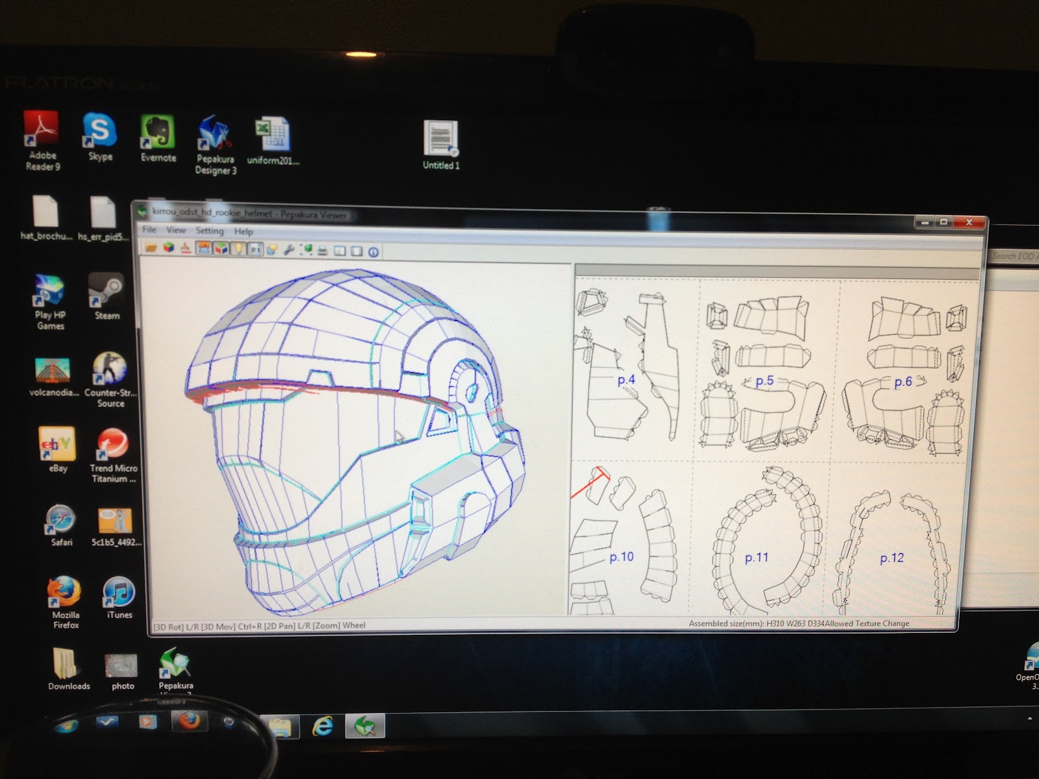1039x779 pixels.
Task: Click the green cube selection toolbar icon
Action: pos(306,251)
